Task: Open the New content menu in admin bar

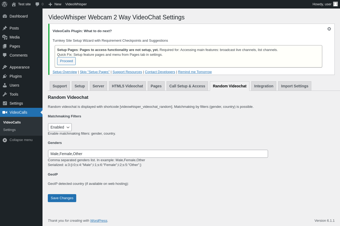Action: (x=55, y=4)
